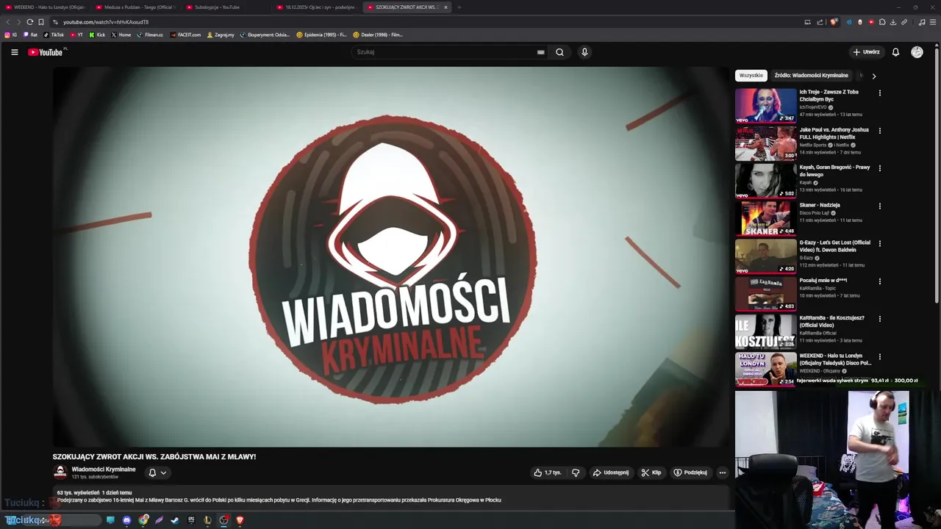
Task: Dislike the video with thumbs-down button
Action: pos(576,472)
